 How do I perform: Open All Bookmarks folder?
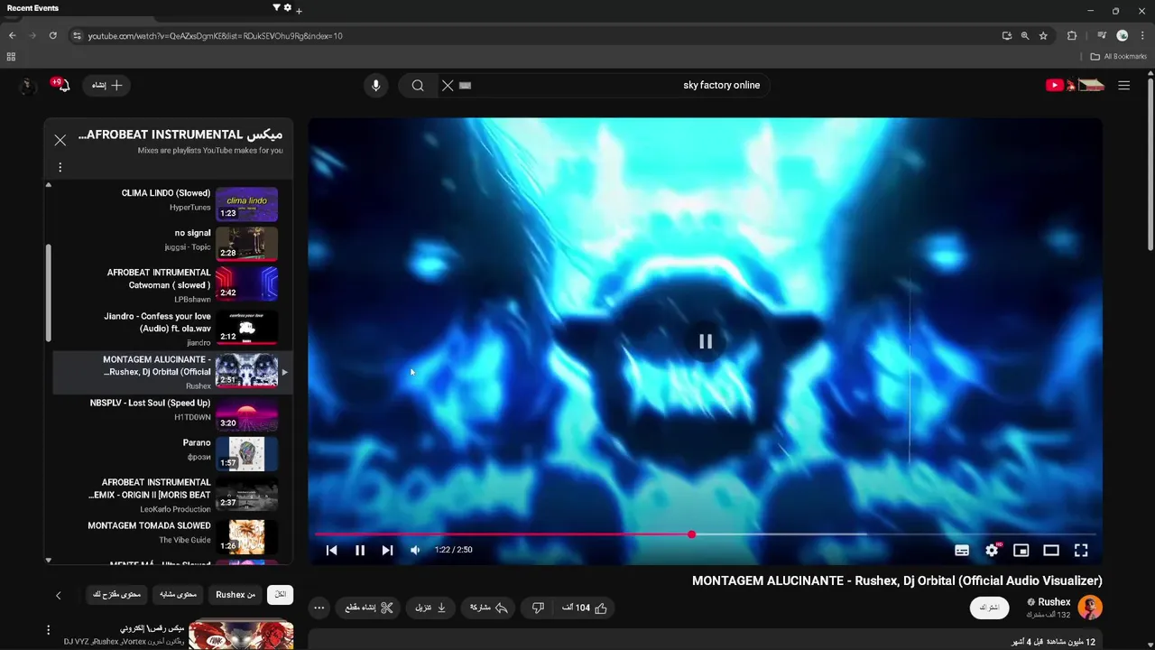(x=1119, y=57)
